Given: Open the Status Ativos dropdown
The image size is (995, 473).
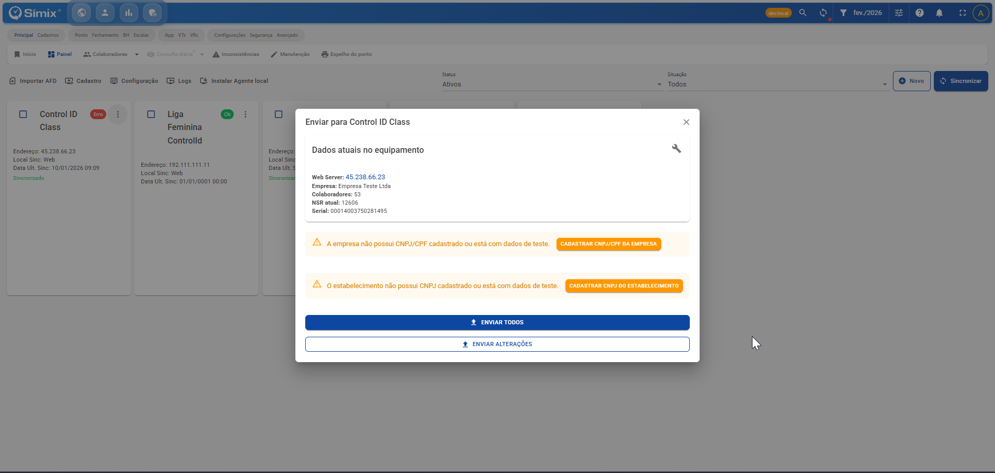Looking at the screenshot, I should [x=552, y=84].
